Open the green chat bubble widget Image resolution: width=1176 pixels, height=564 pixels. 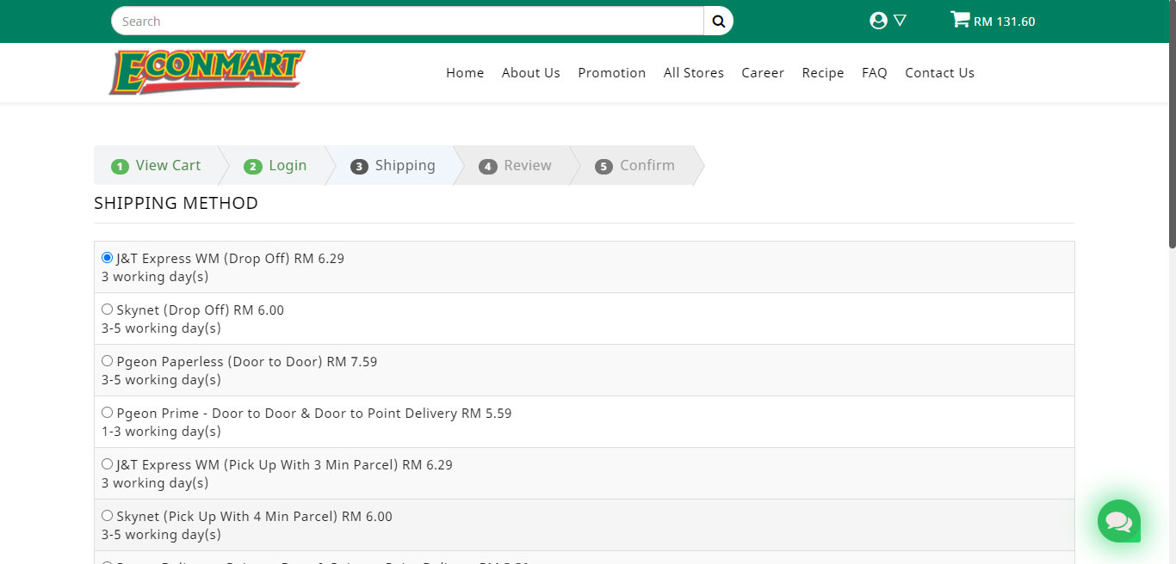click(x=1119, y=521)
